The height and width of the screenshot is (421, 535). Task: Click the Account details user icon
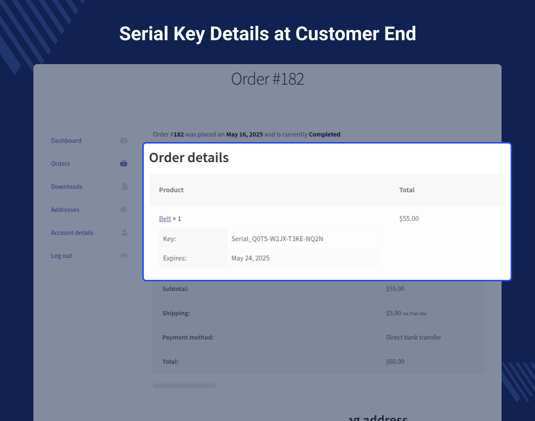tap(124, 233)
